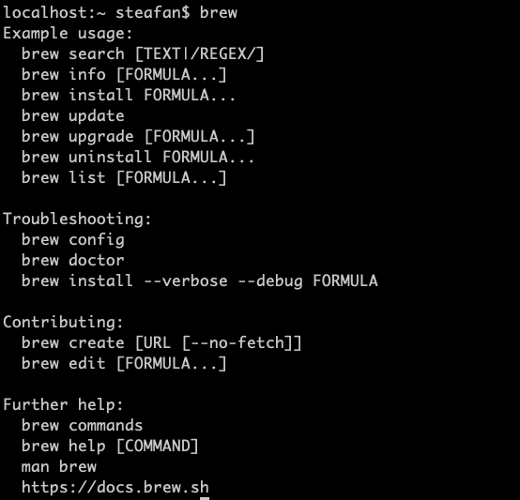This screenshot has width=520, height=500.
Task: Click the 'Contributing:' heading
Action: [63, 322]
